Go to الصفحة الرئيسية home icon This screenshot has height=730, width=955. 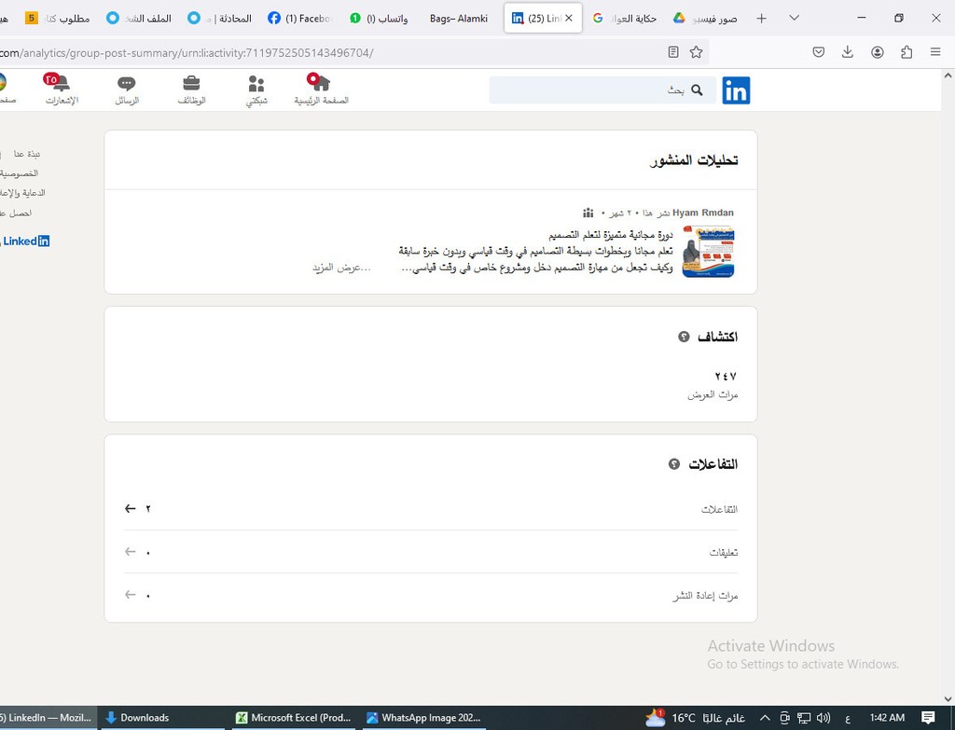point(321,89)
